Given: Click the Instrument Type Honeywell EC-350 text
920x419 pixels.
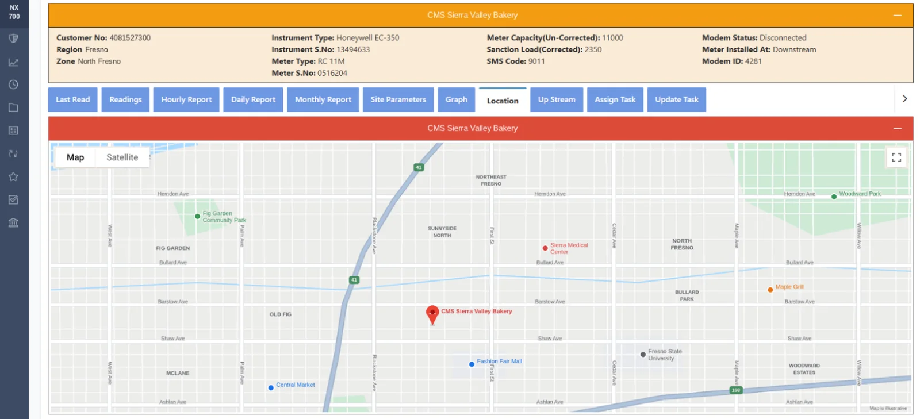Looking at the screenshot, I should (x=368, y=38).
